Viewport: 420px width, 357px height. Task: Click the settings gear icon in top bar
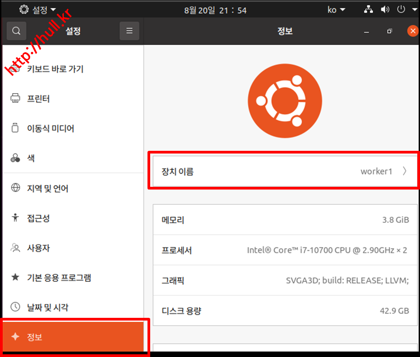[x=24, y=9]
